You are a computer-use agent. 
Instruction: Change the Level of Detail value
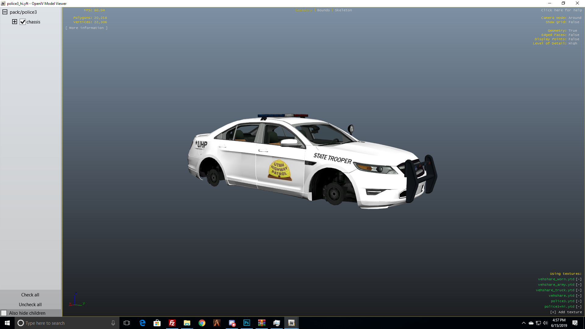(573, 44)
